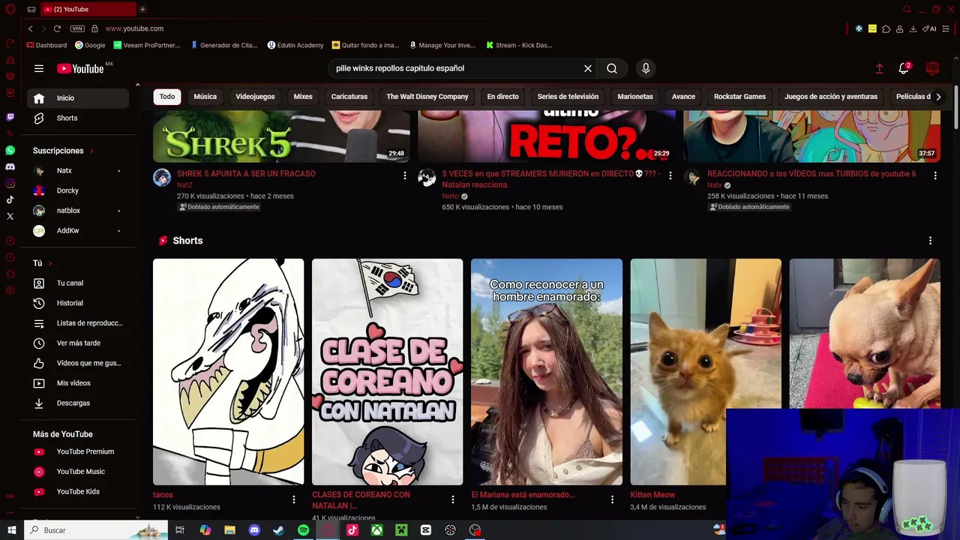
Task: Open the Google bookmark
Action: click(x=90, y=45)
